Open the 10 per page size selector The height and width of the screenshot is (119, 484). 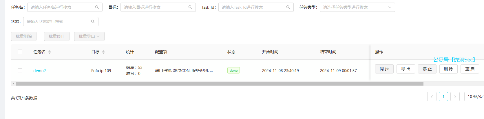coord(474,97)
